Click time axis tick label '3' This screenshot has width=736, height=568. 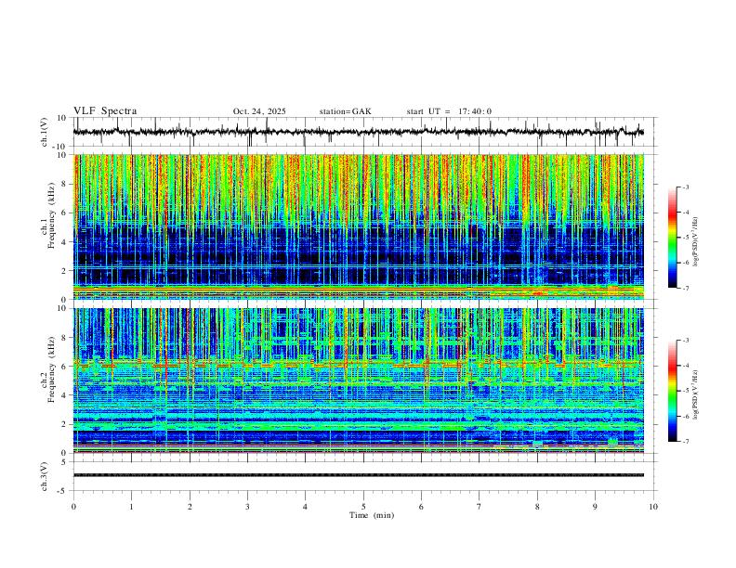[x=247, y=507]
